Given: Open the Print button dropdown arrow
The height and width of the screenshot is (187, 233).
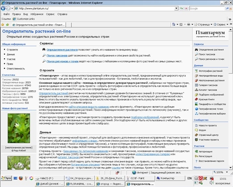Looking at the screenshot, I should pyautogui.click(x=192, y=25).
